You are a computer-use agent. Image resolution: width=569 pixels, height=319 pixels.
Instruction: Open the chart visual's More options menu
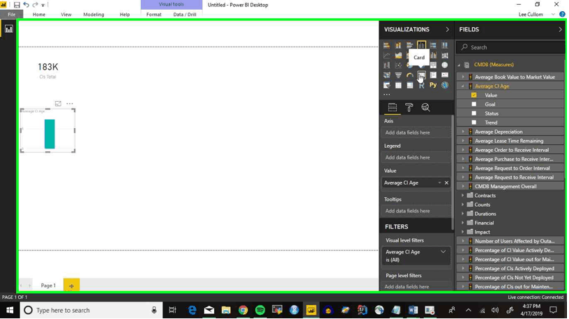[x=70, y=104]
